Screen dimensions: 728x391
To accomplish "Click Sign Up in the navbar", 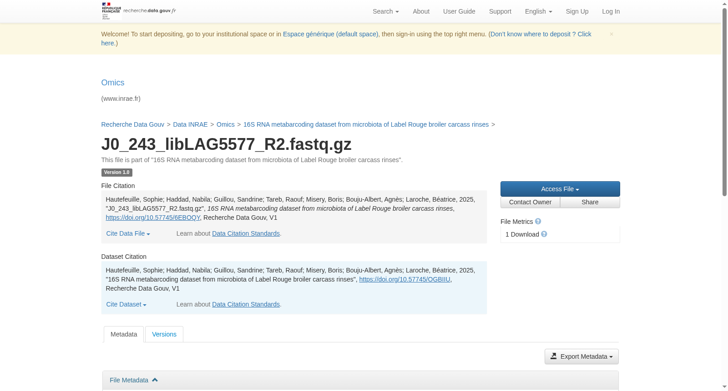I will click(x=577, y=11).
